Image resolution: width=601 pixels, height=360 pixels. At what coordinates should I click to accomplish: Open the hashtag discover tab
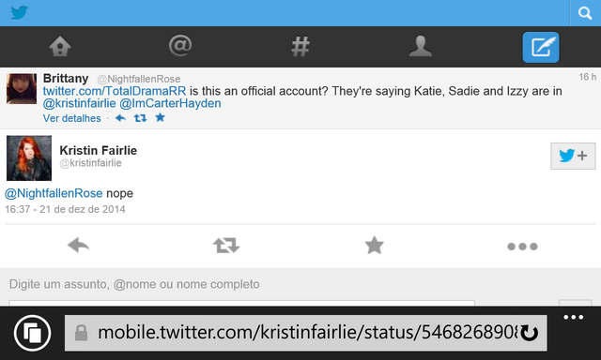click(300, 47)
